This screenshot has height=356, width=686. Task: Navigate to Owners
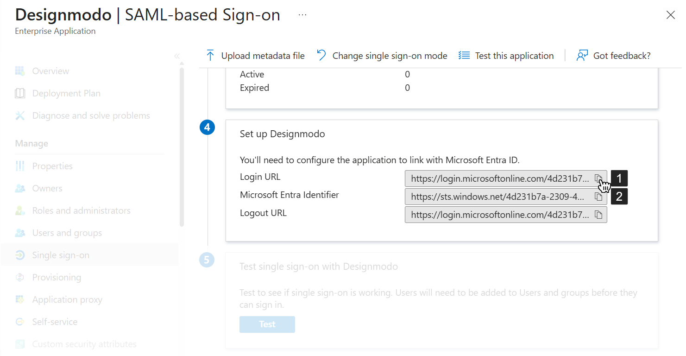(47, 188)
